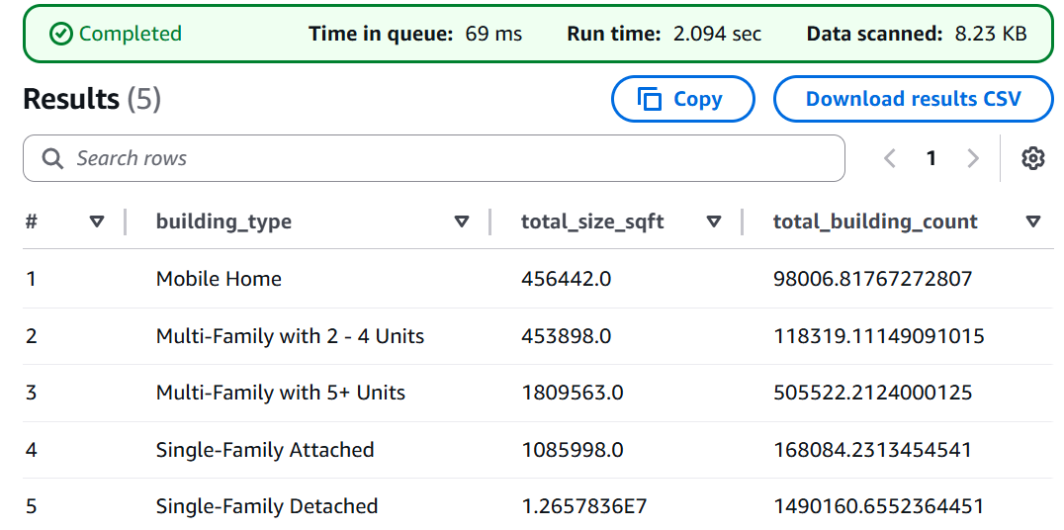Click the 1.2657836E7 size value

point(583,506)
